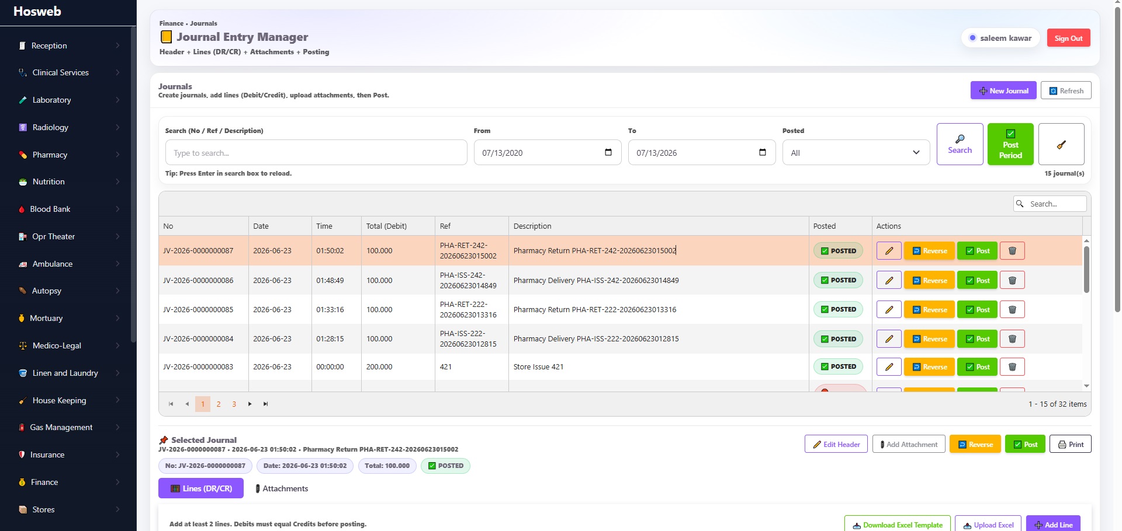This screenshot has width=1122, height=531.
Task: Click the journal grid vertical scrollbar
Action: 1086,270
